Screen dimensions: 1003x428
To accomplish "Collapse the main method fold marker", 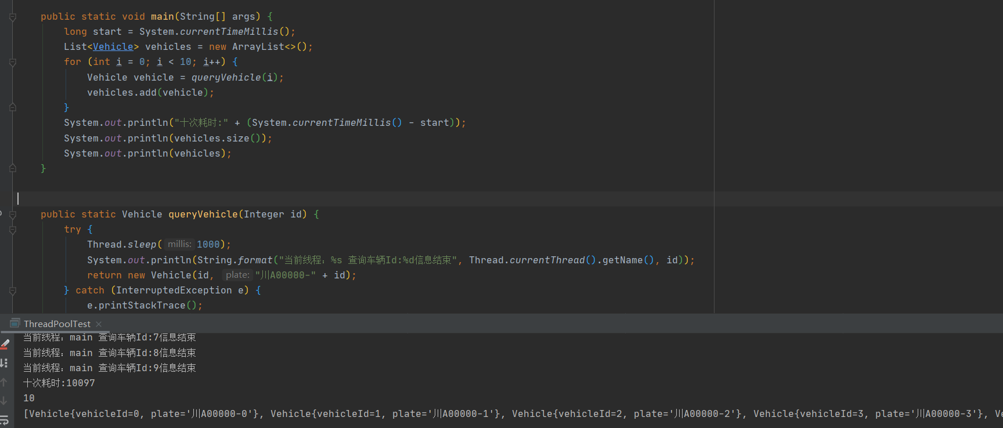I will coord(13,17).
